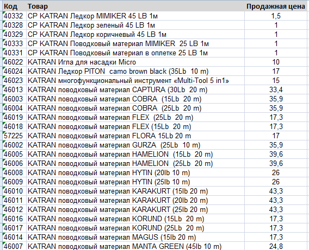Click the cell with code 40332
This screenshot has width=309, height=250.
tap(15, 16)
